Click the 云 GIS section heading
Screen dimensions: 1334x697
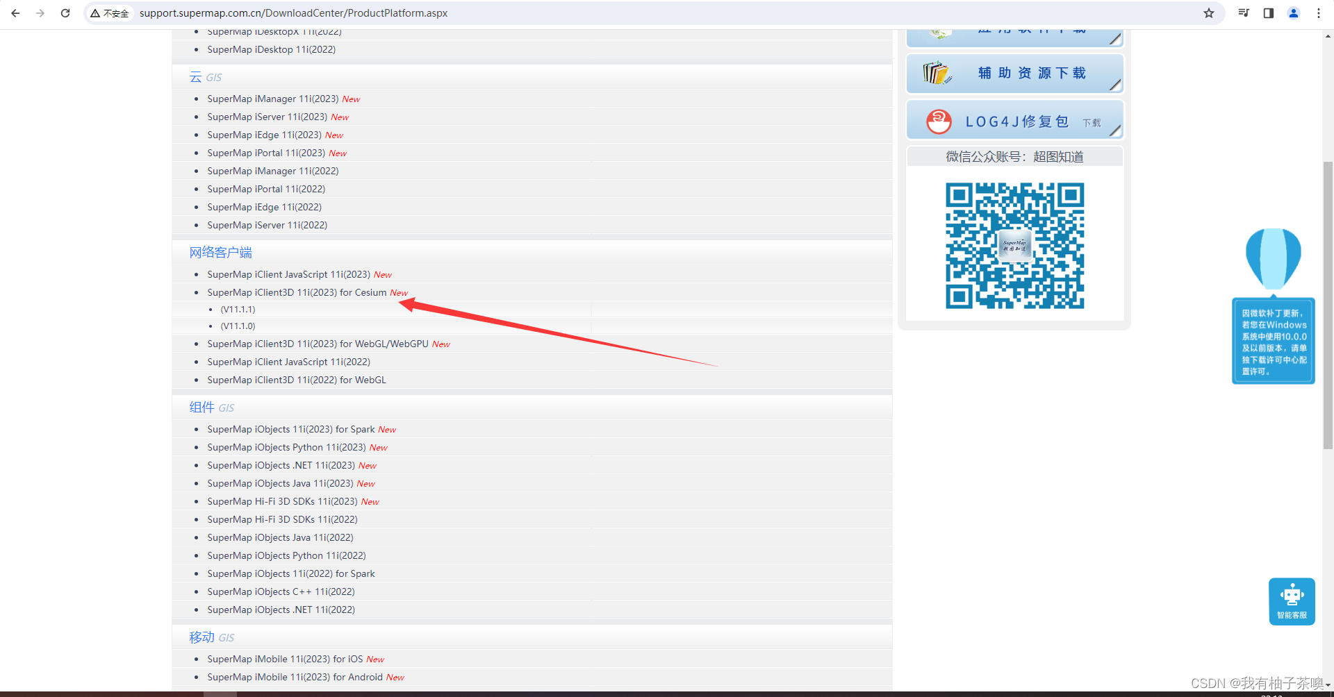pos(206,77)
